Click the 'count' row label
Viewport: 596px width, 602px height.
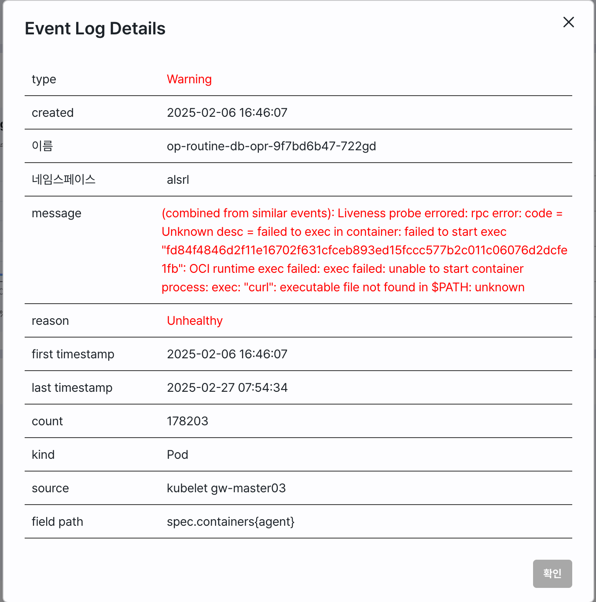(47, 421)
